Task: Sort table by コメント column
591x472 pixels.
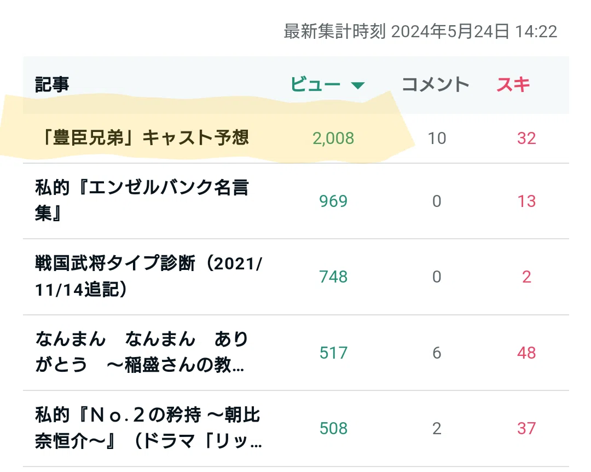Action: (x=436, y=84)
